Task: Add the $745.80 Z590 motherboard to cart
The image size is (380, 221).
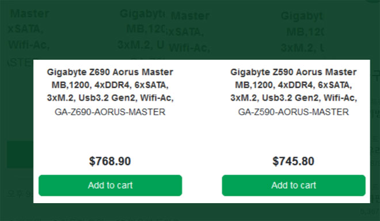Action: 294,185
